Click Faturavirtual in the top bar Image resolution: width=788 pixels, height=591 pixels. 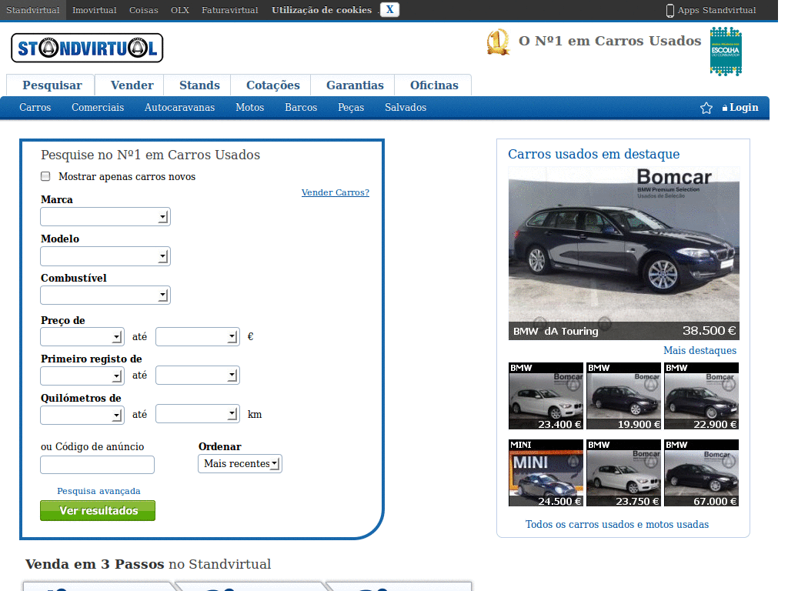click(x=229, y=10)
